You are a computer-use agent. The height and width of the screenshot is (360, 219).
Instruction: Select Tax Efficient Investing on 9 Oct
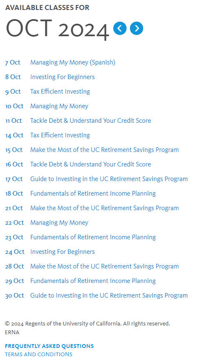(x=60, y=92)
